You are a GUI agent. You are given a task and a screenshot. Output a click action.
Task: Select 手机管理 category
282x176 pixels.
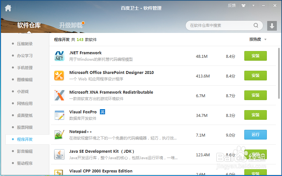25,68
